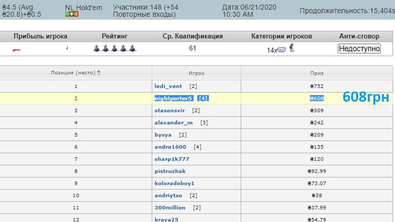Screen dimensions: 395x222
Task: Click the Недоступно anti-collusion button
Action: coord(359,48)
